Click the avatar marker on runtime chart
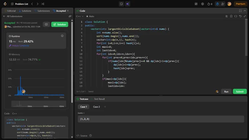 tap(23, 91)
